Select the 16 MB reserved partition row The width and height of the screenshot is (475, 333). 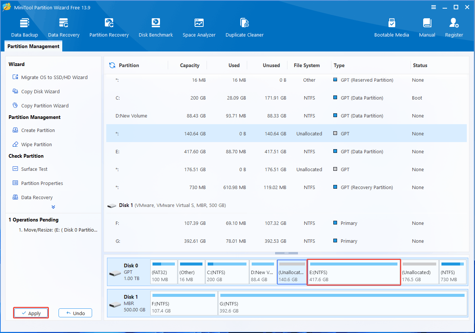click(x=286, y=80)
